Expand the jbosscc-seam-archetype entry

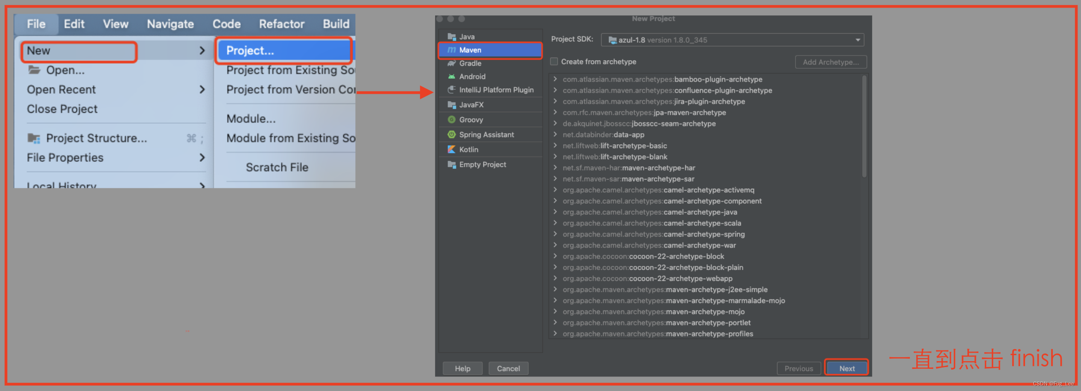coord(555,123)
